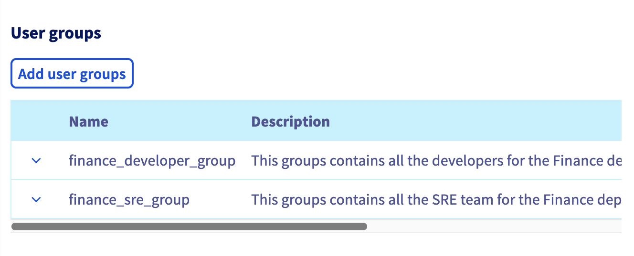Screen dimensions: 634x256
Task: Click the User groups heading
Action: [x=56, y=34]
